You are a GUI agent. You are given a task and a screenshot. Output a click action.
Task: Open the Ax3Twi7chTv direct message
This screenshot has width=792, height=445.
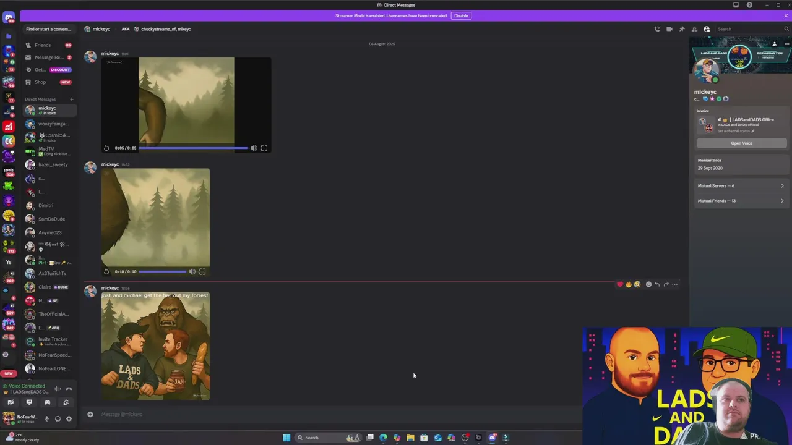(49, 273)
